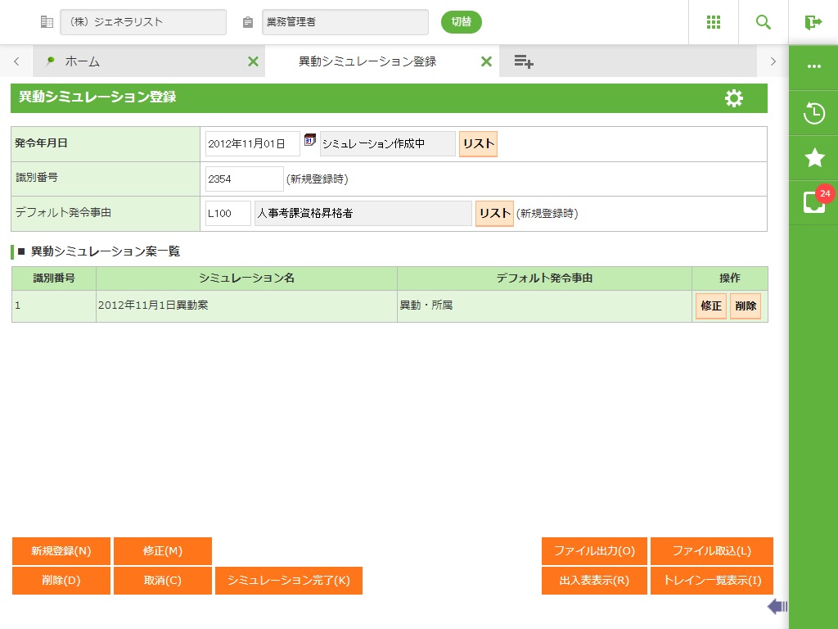Open the inbox with 24 notifications
838x629 pixels.
click(813, 202)
